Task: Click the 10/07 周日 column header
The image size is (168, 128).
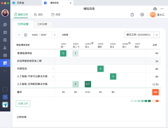Action: click(137, 45)
